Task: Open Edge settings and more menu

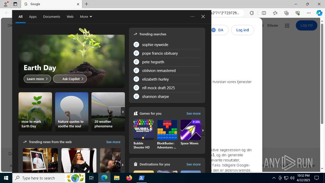Action: [309, 13]
